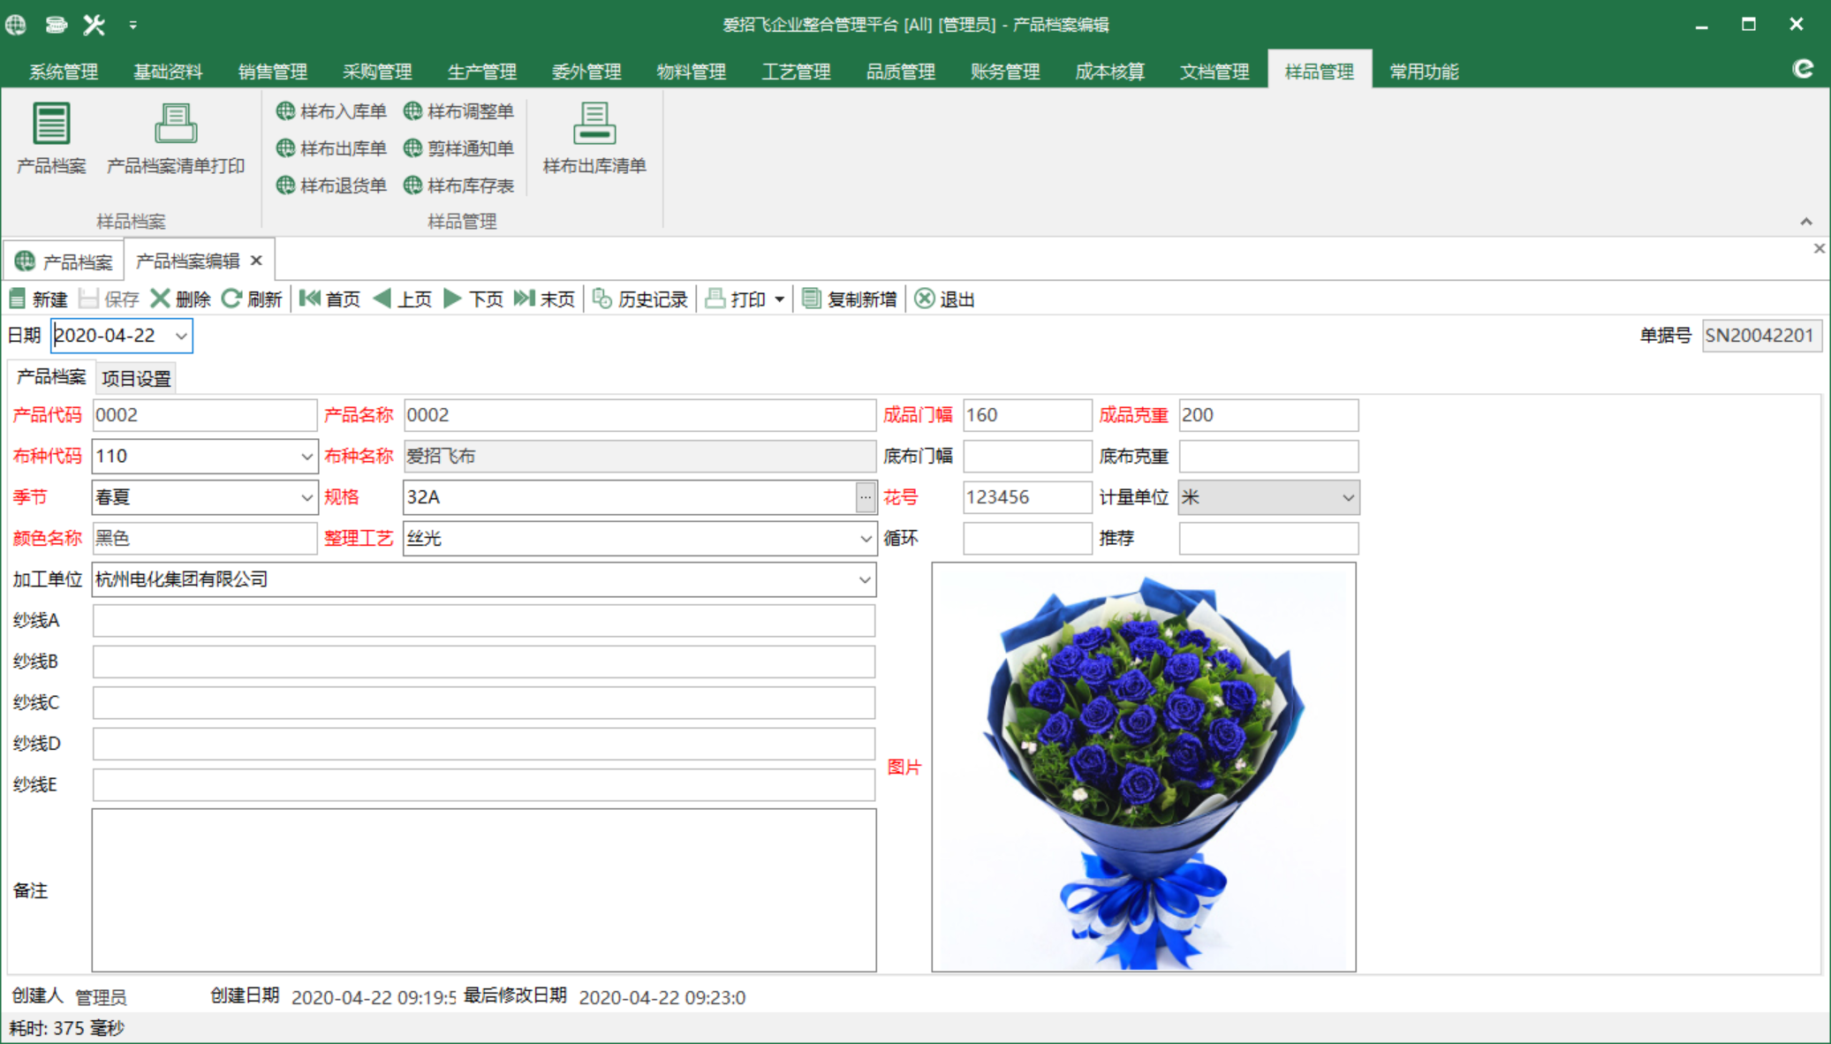Click the globe icon in title bar

tap(17, 25)
